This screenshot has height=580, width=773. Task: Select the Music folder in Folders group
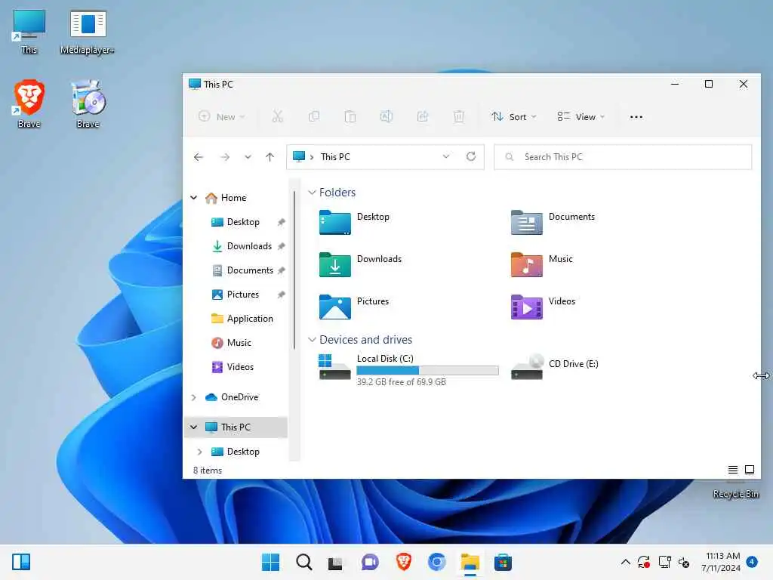coord(542,264)
